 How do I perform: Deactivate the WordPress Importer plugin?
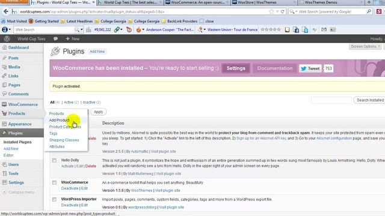(x=70, y=205)
